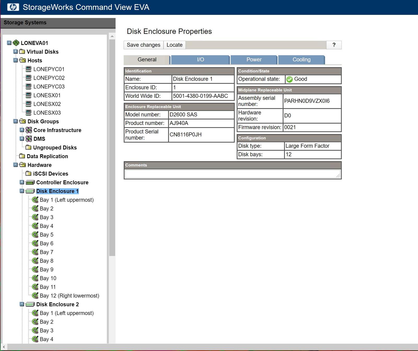Click the Controller Enclosure device icon
The image size is (418, 351).
coord(30,182)
